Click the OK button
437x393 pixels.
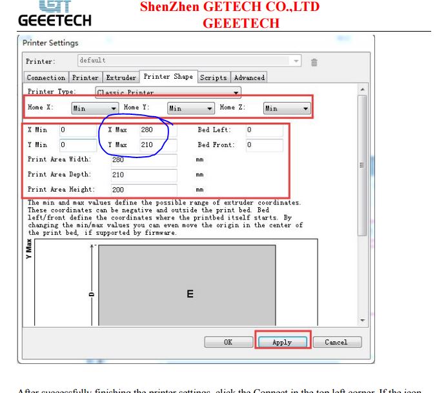coord(229,342)
